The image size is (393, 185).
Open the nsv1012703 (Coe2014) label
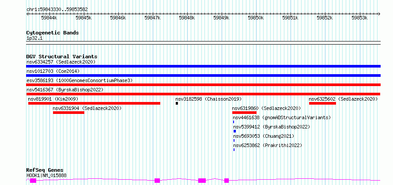(53, 71)
